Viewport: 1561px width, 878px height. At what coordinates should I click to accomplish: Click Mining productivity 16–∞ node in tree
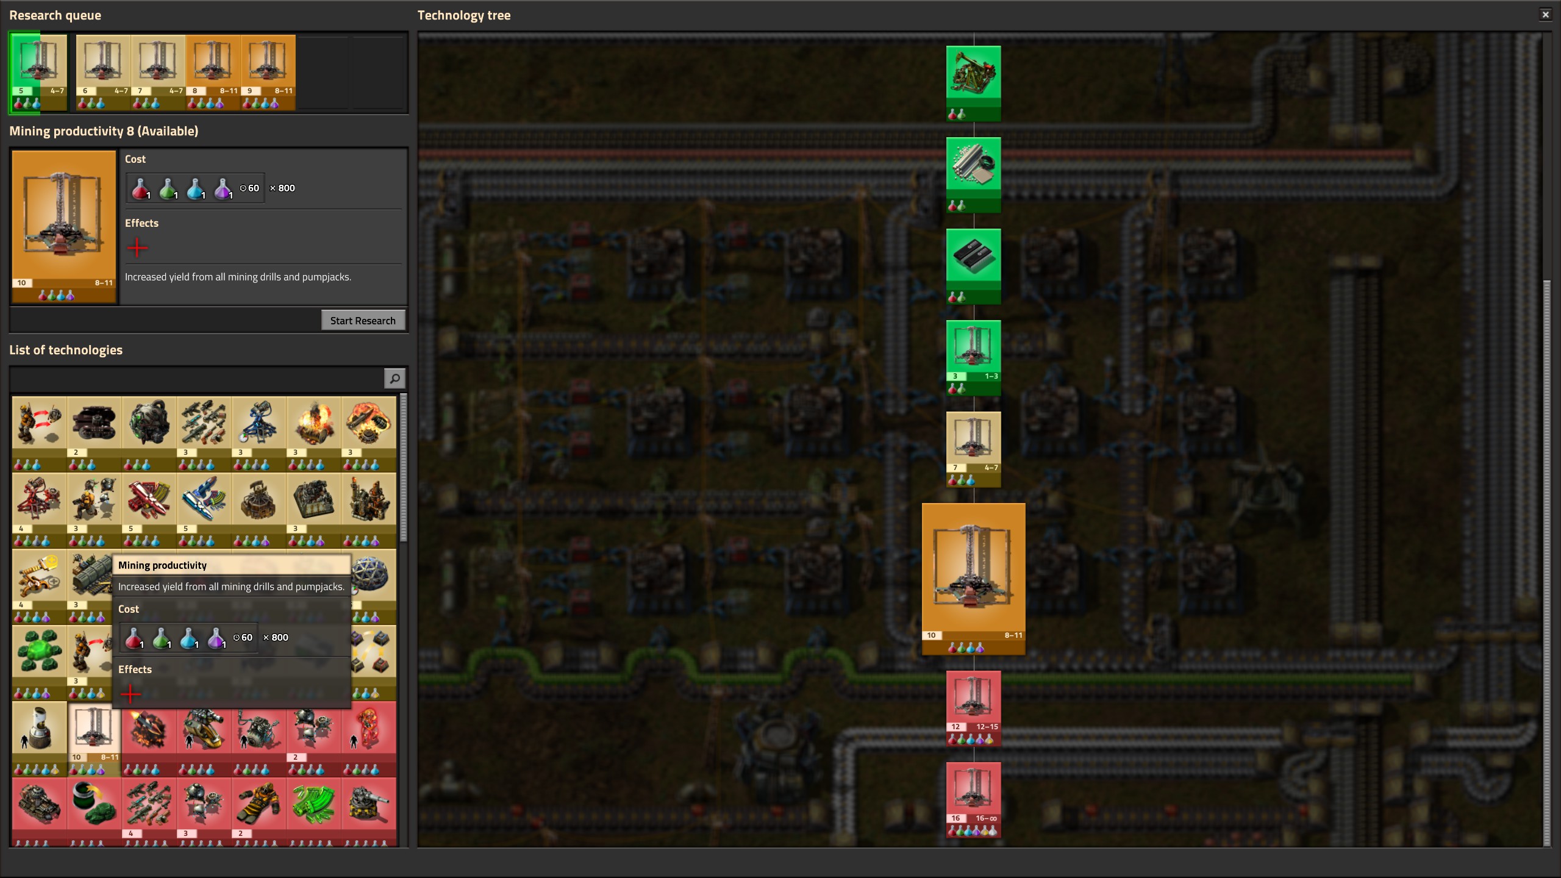[x=973, y=799]
